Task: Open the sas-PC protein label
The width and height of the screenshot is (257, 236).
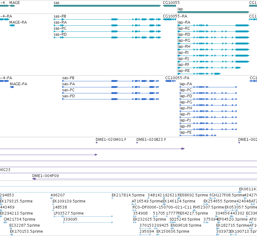Action: click(68, 90)
